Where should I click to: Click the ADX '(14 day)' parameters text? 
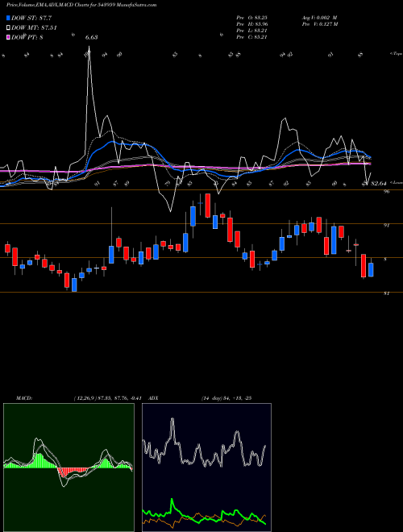(x=211, y=398)
